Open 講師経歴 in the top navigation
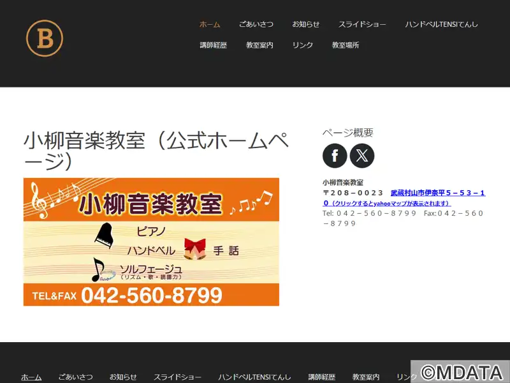510x383 pixels. [x=214, y=45]
